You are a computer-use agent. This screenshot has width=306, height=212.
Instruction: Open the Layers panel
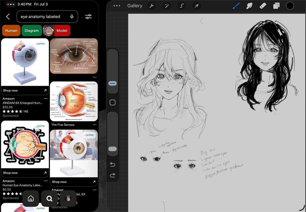276,6
